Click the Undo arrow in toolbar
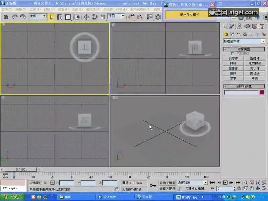This screenshot has width=268, height=201. (x=15, y=17)
